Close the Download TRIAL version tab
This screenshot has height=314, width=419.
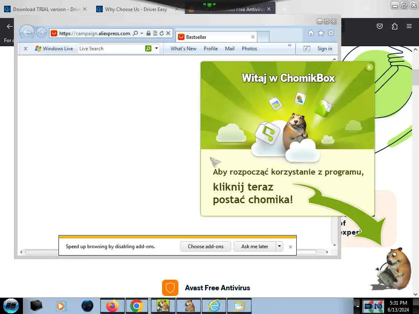pyautogui.click(x=85, y=9)
